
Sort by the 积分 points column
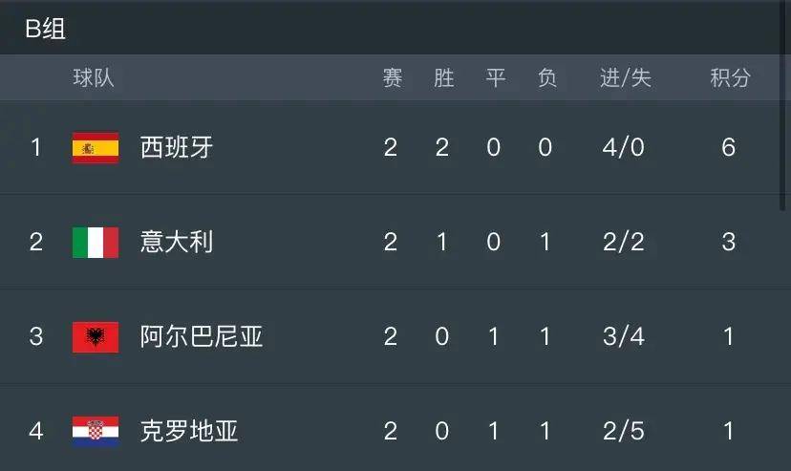[x=730, y=78]
